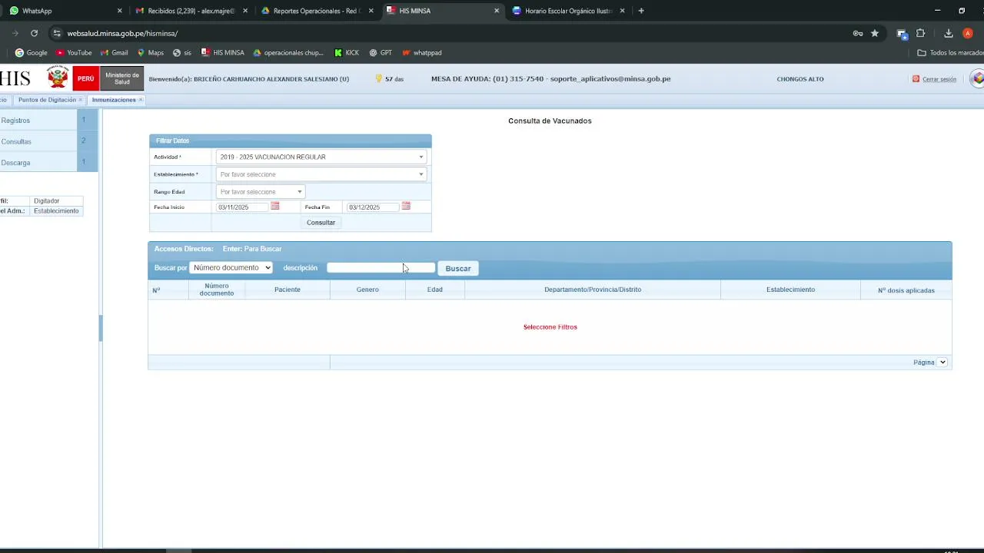Click the Cerrar sesión link

[x=939, y=79]
